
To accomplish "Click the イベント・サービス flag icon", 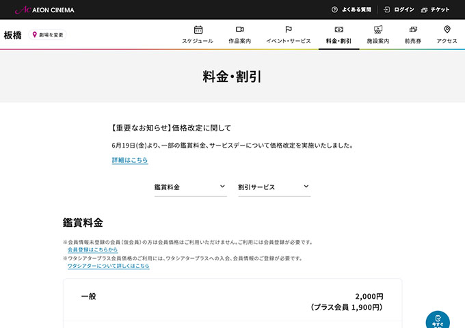I will pos(289,29).
